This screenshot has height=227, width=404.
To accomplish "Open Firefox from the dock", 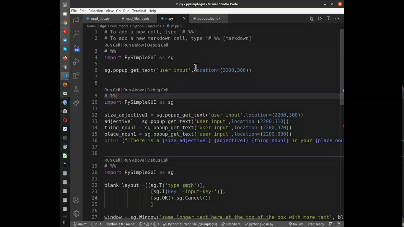I will tap(65, 58).
